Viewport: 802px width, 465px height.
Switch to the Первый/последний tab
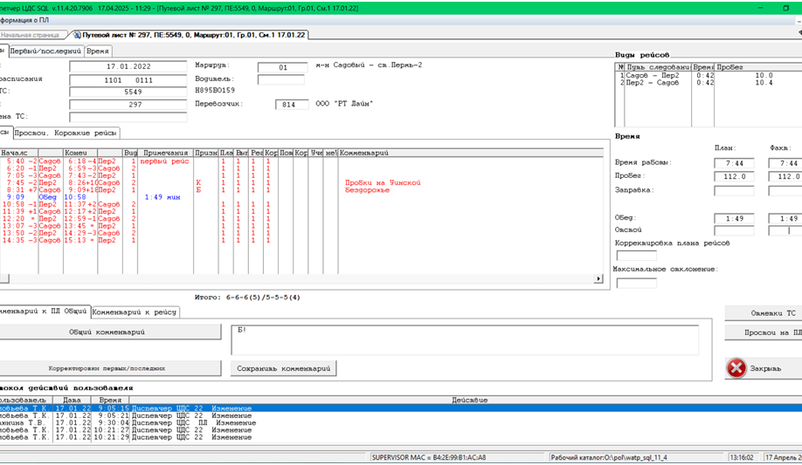45,51
